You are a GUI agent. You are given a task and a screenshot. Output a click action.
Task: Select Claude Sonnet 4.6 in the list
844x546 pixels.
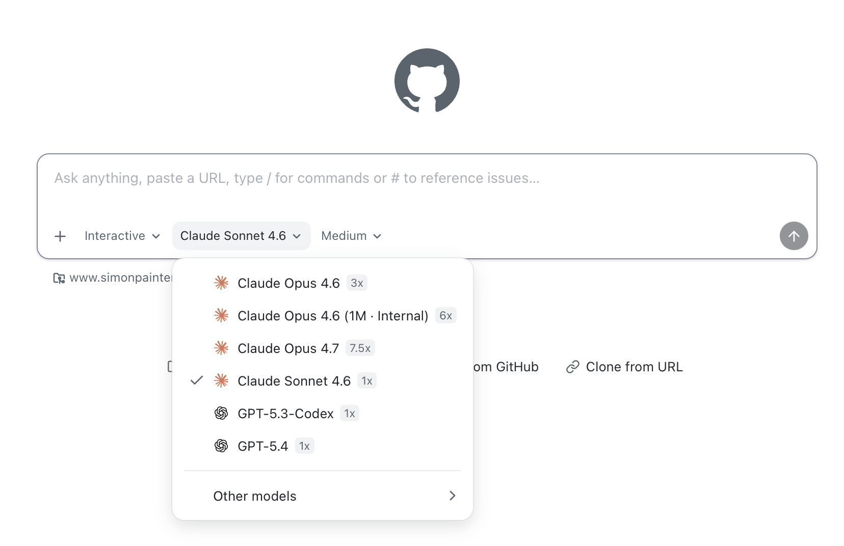pos(323,380)
